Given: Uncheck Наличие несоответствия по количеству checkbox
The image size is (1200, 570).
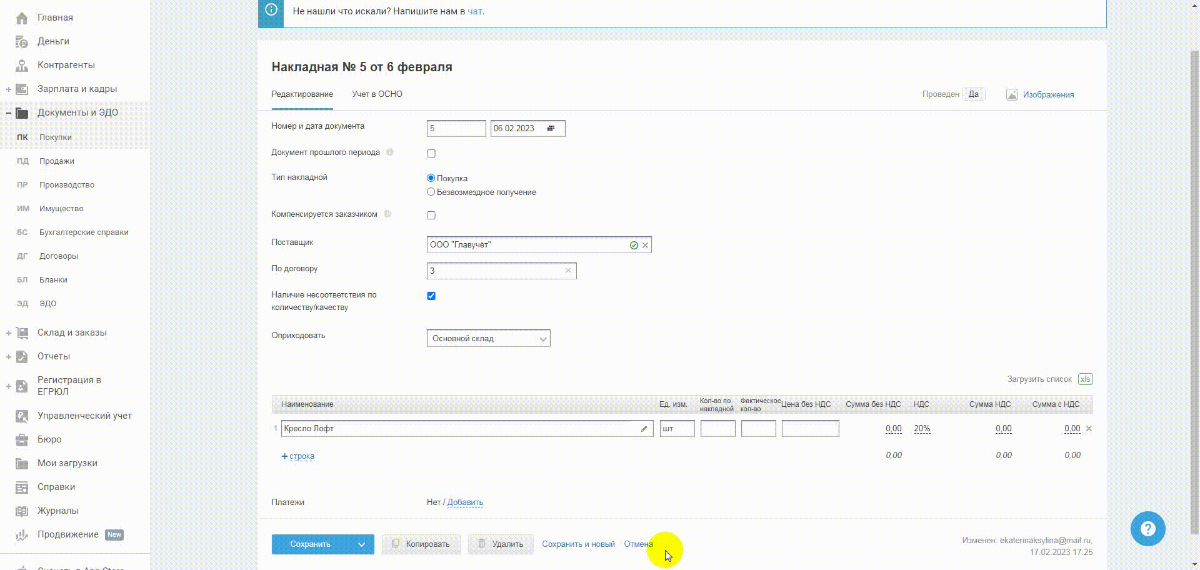Looking at the screenshot, I should (431, 296).
